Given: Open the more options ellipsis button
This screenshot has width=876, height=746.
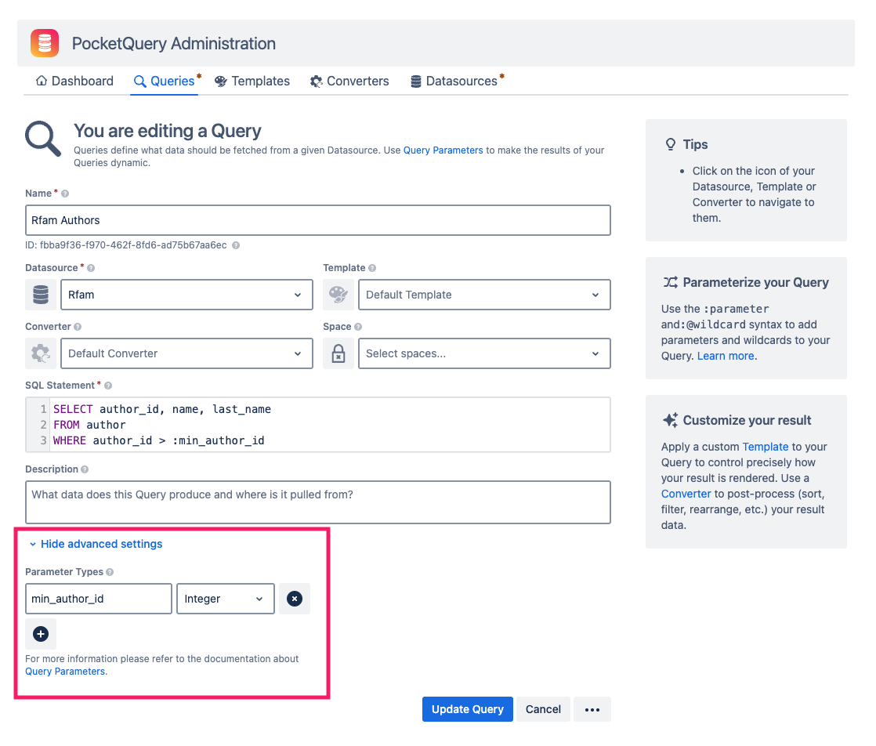Looking at the screenshot, I should 592,709.
